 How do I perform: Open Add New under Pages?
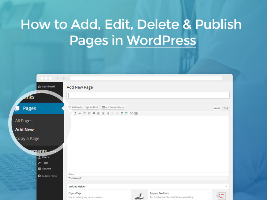pyautogui.click(x=24, y=129)
